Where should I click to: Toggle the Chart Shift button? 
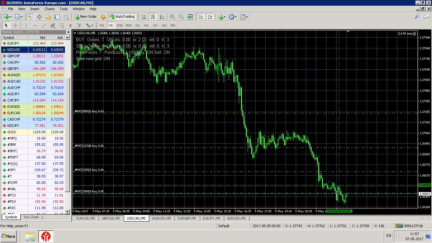tap(210, 17)
